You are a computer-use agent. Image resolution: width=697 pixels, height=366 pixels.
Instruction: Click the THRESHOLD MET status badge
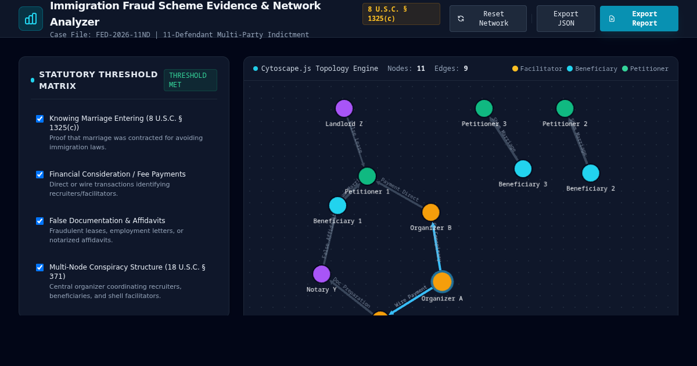tap(191, 80)
